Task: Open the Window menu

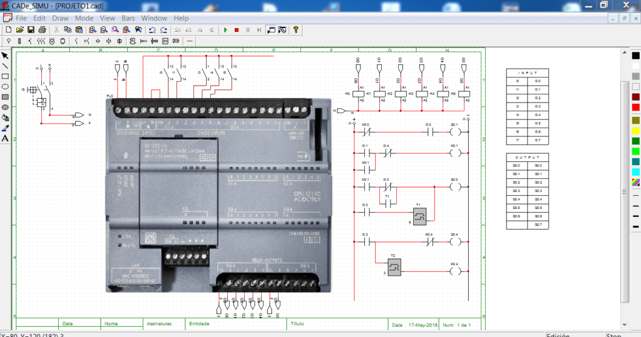Action: pyautogui.click(x=154, y=18)
